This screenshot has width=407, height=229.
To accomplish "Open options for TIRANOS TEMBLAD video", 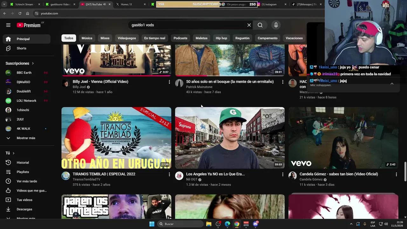I will (x=169, y=175).
